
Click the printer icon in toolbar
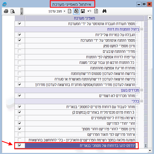point(6,11)
